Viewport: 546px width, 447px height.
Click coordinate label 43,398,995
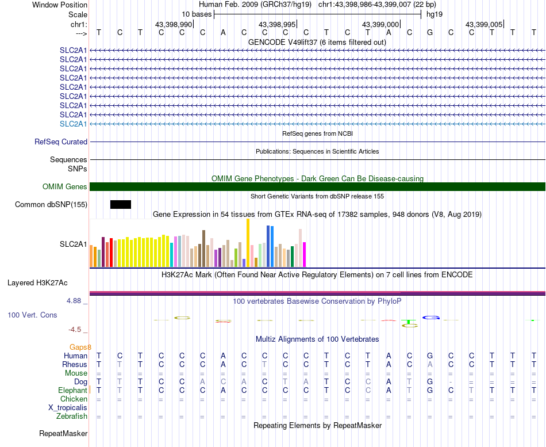tap(277, 24)
